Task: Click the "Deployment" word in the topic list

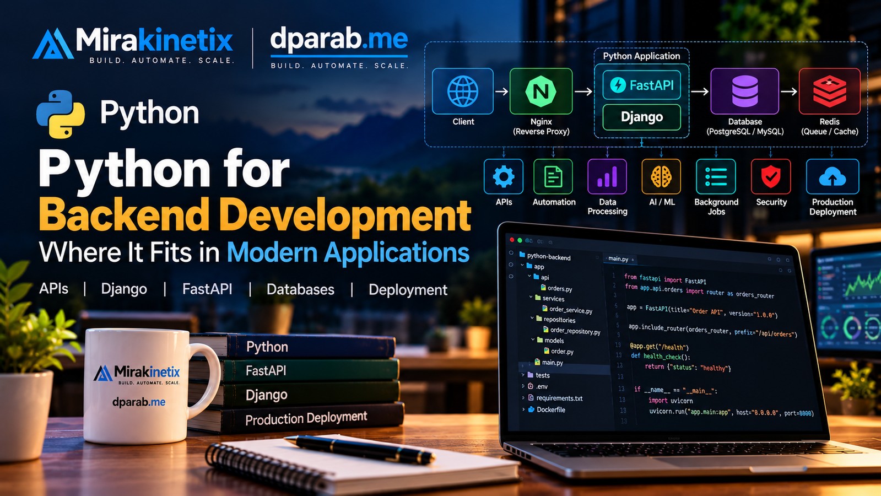Action: coord(408,290)
